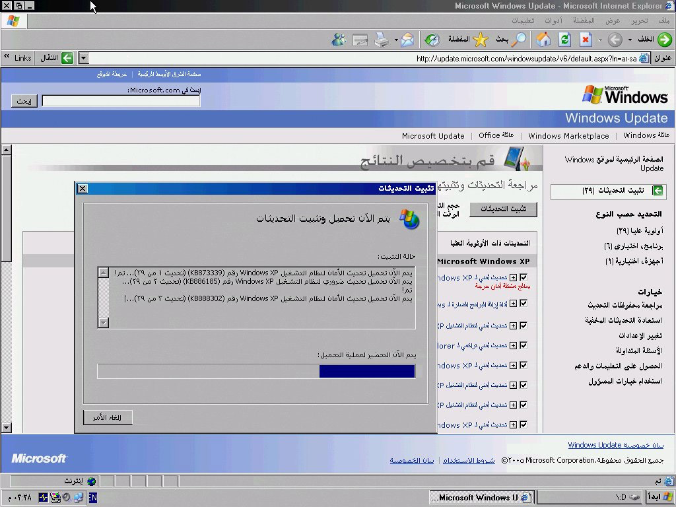Click the Windows flag throbber icon

coord(13,20)
